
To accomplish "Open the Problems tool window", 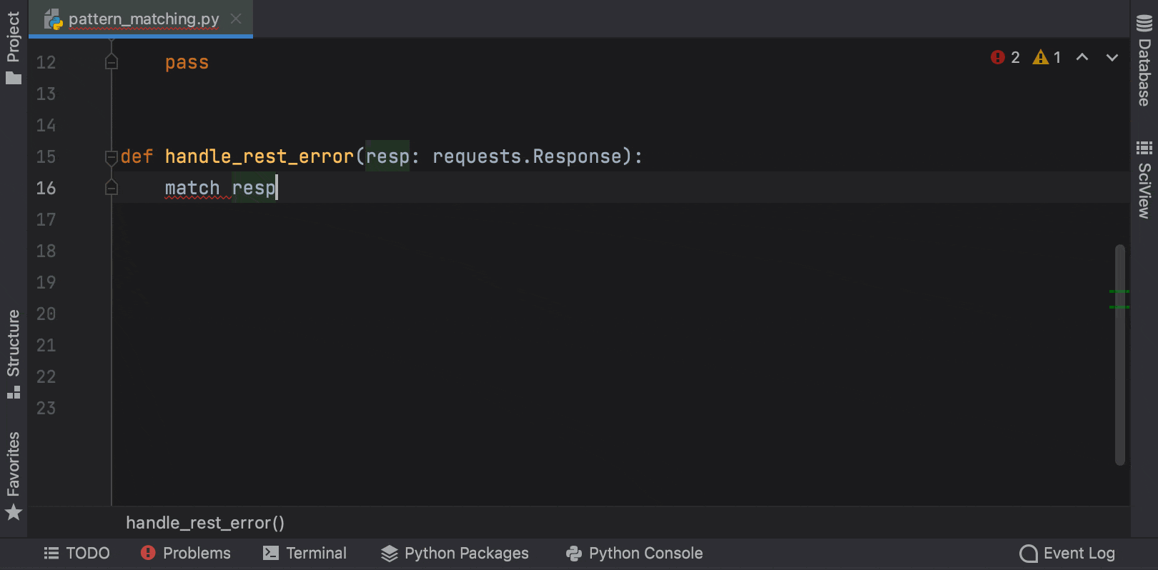I will (x=186, y=554).
